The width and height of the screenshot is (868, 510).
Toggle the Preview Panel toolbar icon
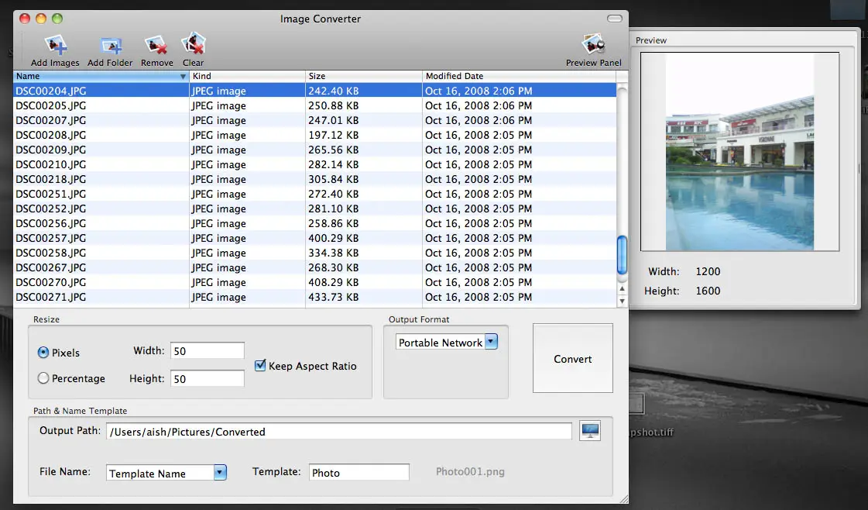point(593,44)
